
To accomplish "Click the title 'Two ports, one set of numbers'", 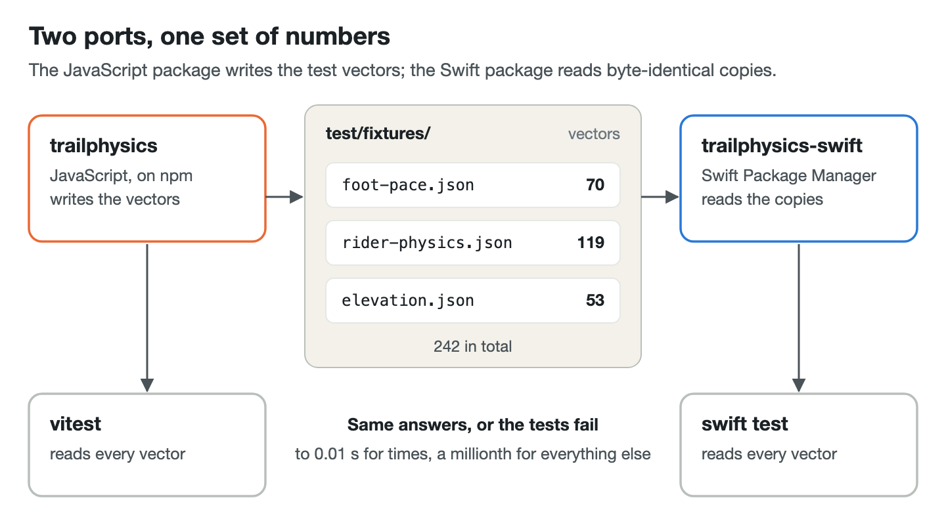I will [x=210, y=37].
